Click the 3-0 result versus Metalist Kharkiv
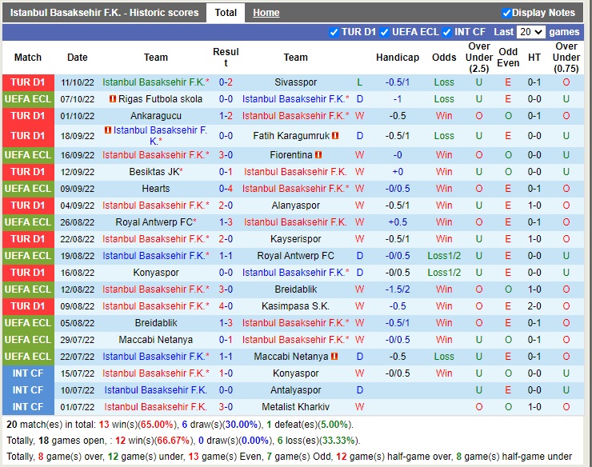This screenshot has height=467, width=592. coord(226,406)
